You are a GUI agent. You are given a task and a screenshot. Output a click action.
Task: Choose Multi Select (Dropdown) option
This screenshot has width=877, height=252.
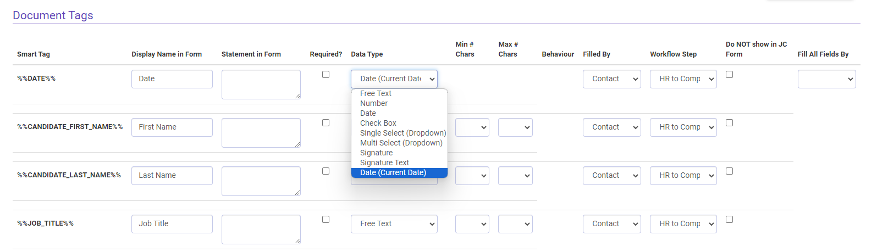(399, 143)
